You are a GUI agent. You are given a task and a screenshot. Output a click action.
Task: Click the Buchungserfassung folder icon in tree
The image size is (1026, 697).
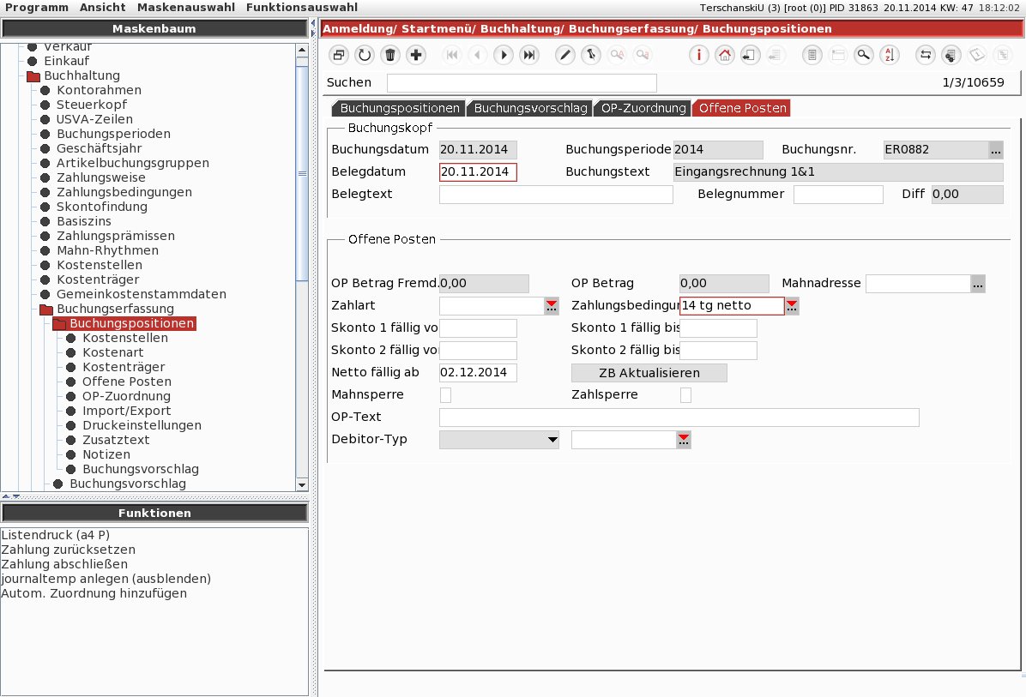pos(45,309)
